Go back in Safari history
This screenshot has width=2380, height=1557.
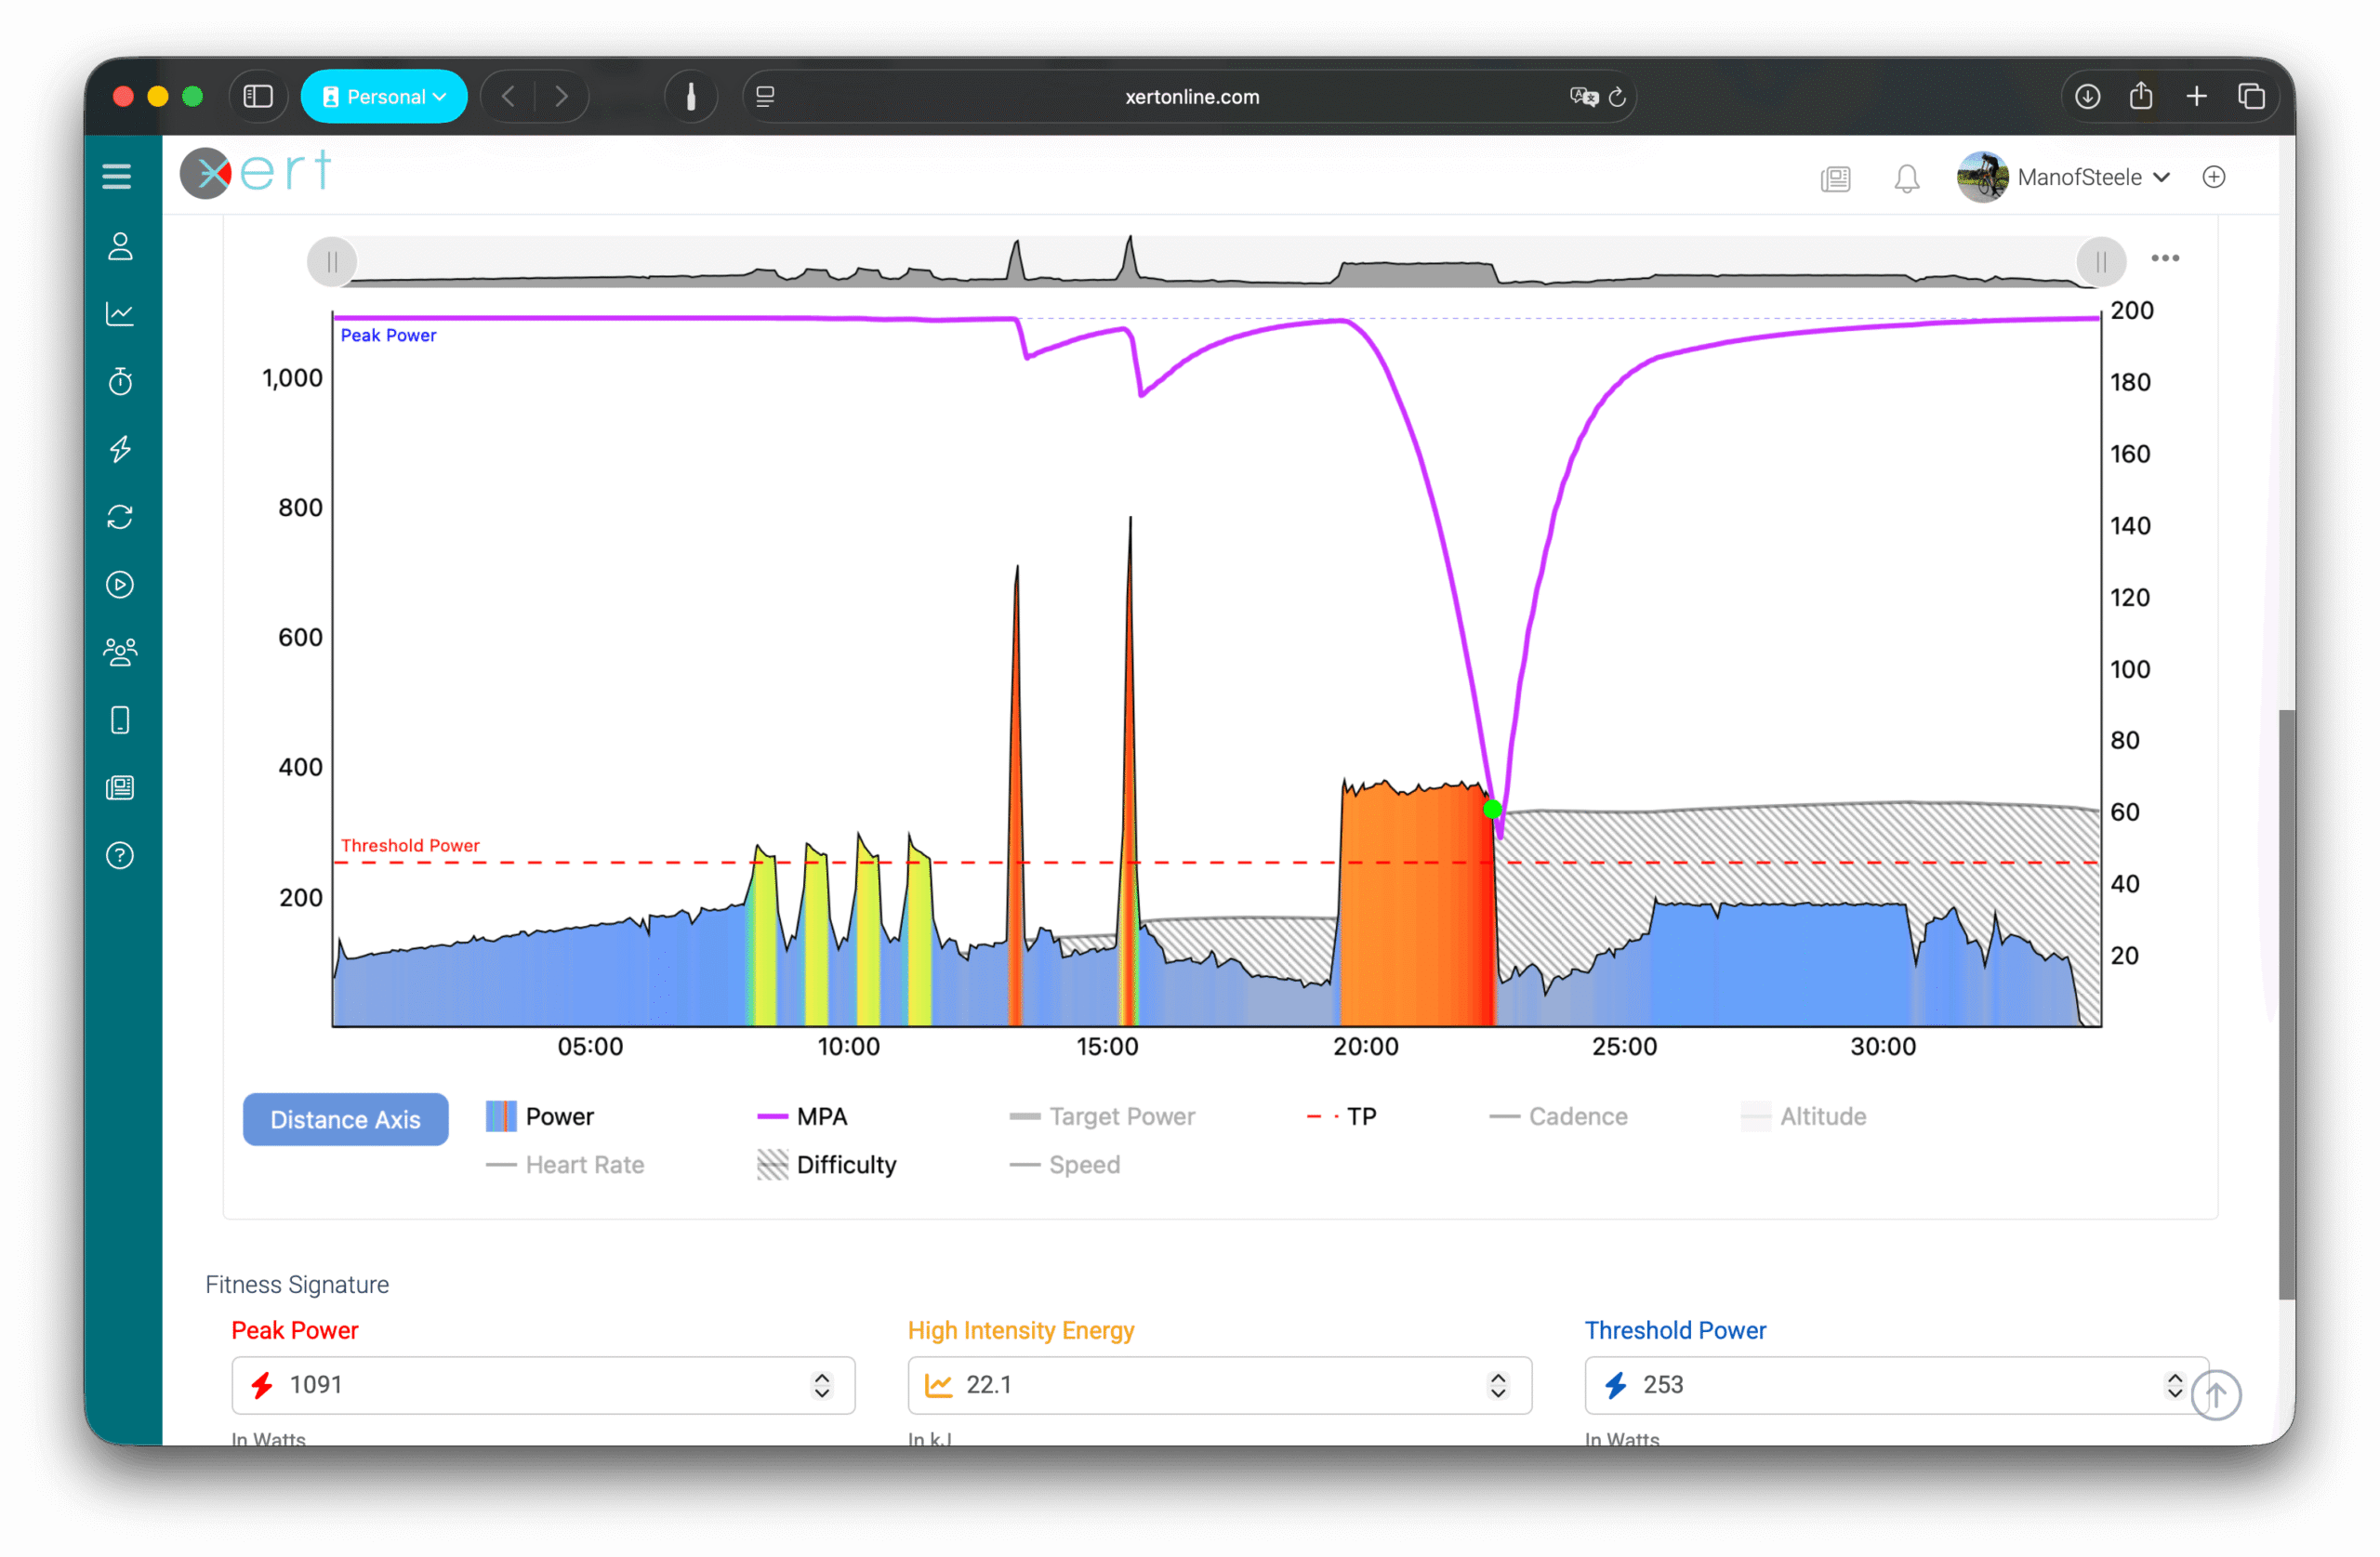(508, 96)
